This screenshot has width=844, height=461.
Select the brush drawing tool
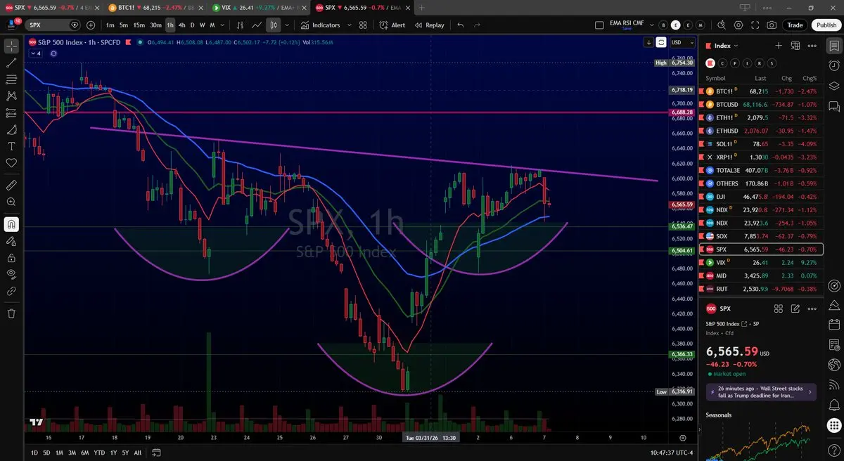[11, 130]
